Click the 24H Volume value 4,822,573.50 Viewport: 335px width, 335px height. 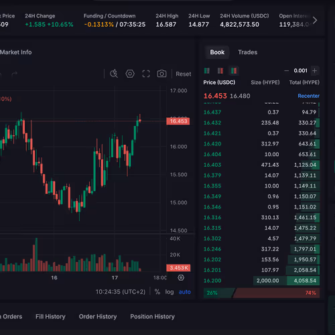(x=239, y=24)
